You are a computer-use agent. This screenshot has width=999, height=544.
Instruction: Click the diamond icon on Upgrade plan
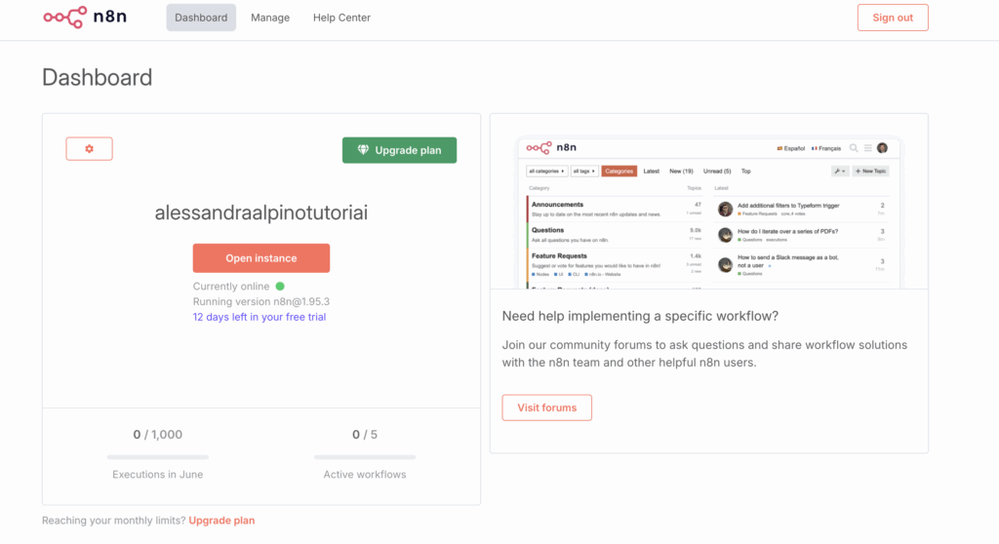pos(364,150)
